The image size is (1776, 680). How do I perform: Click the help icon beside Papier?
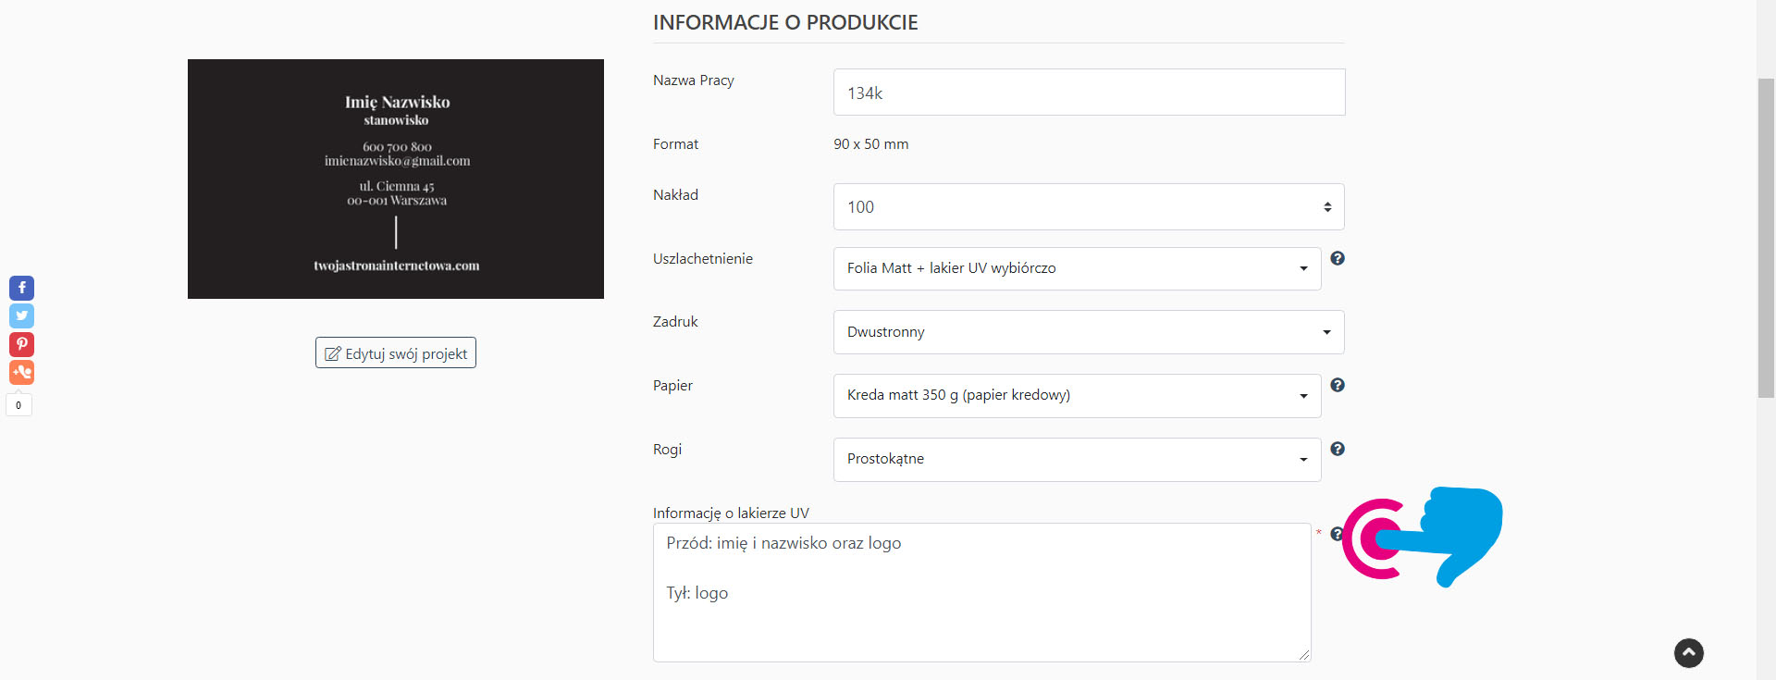click(1337, 385)
